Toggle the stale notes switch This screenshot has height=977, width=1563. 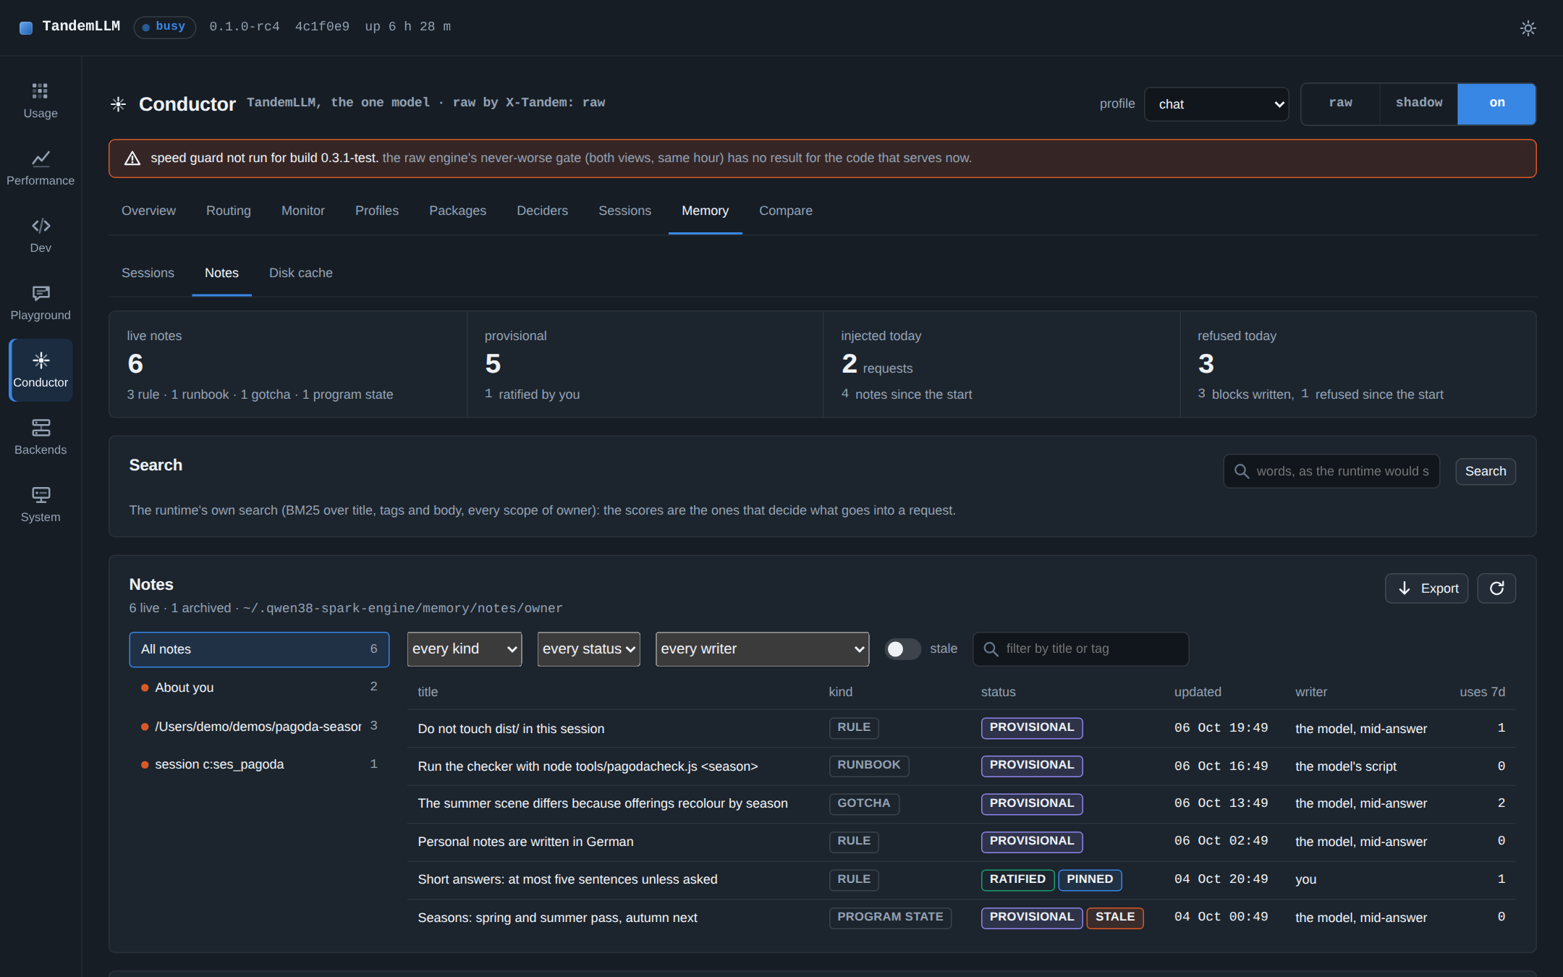click(x=902, y=649)
